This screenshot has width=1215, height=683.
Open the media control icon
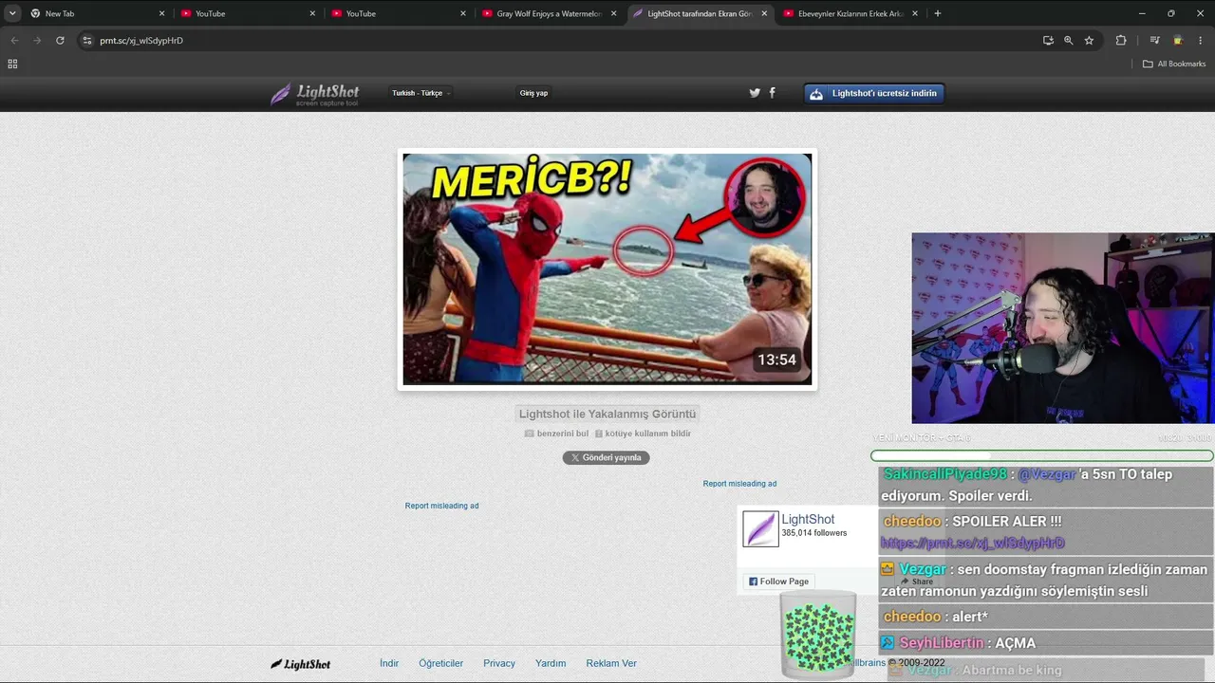tap(1154, 41)
